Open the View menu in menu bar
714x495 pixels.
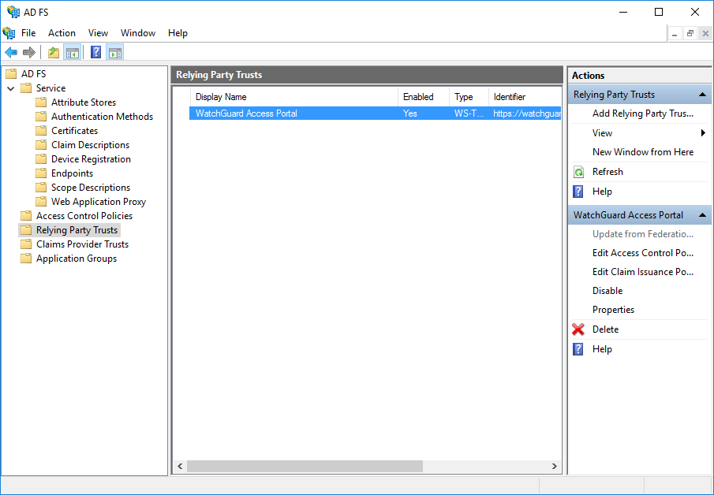(x=98, y=33)
